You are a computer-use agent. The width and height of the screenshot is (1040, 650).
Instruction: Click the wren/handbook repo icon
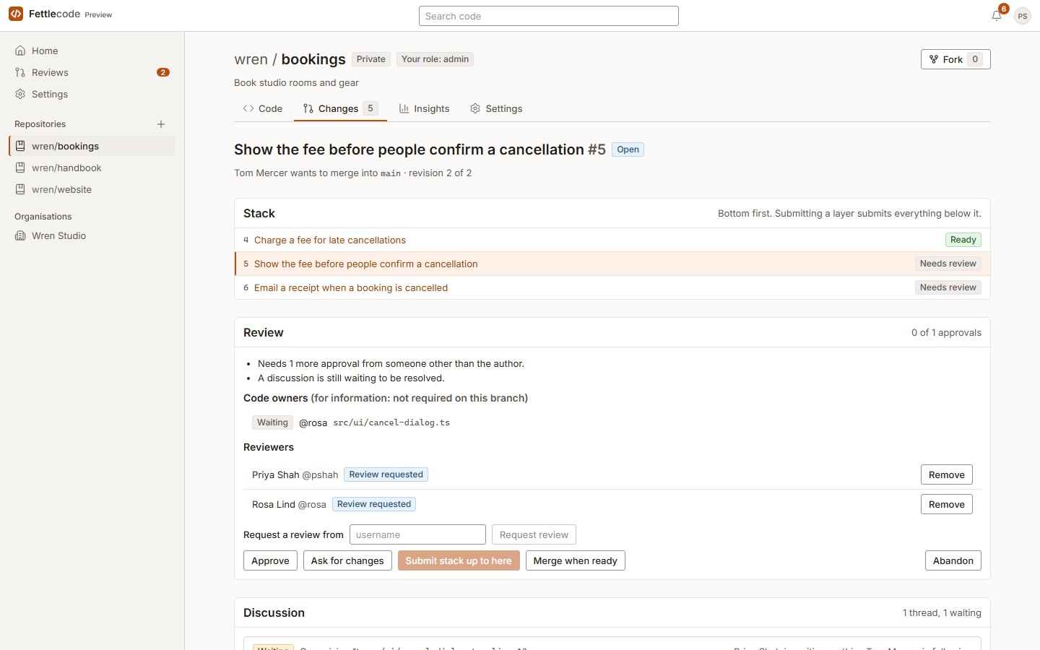click(x=20, y=168)
